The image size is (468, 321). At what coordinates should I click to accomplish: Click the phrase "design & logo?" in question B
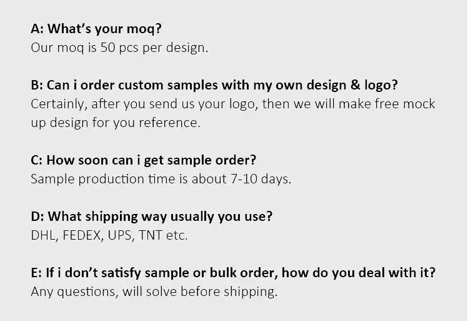click(x=361, y=85)
